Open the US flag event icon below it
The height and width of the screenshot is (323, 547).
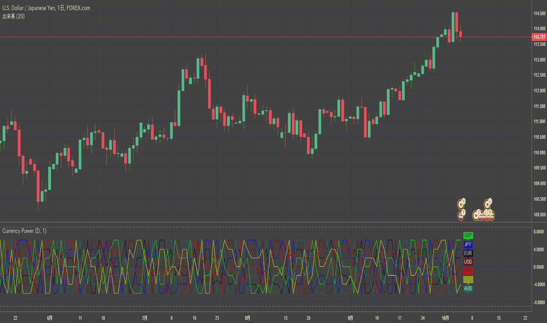pyautogui.click(x=461, y=215)
